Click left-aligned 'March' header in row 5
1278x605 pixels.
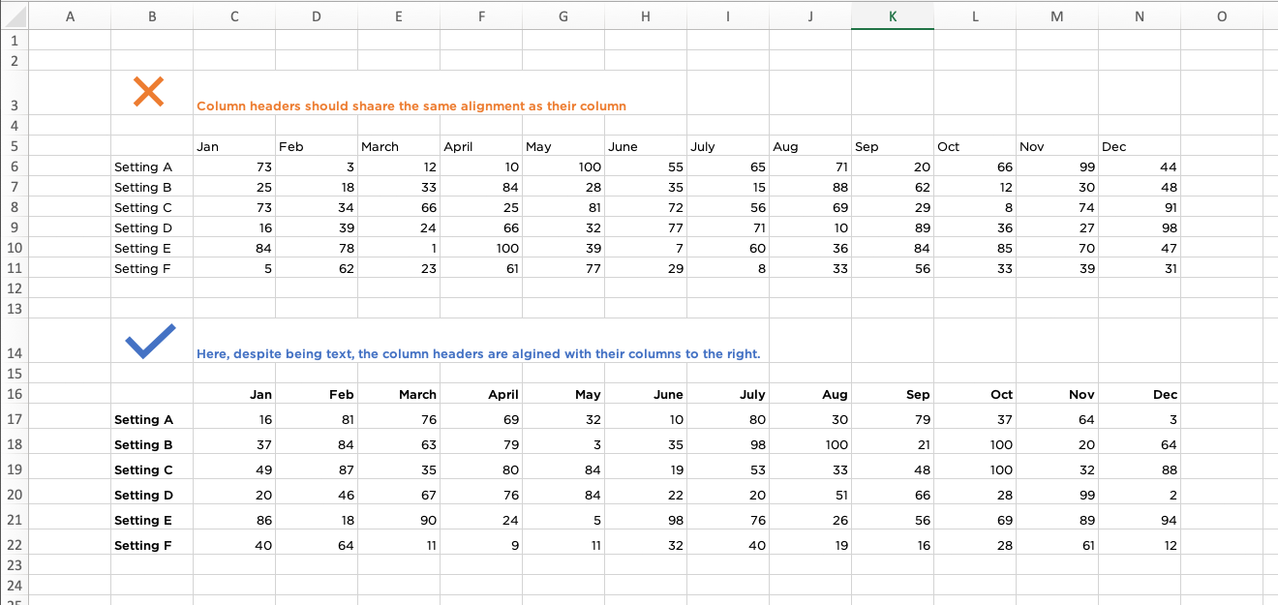(380, 147)
